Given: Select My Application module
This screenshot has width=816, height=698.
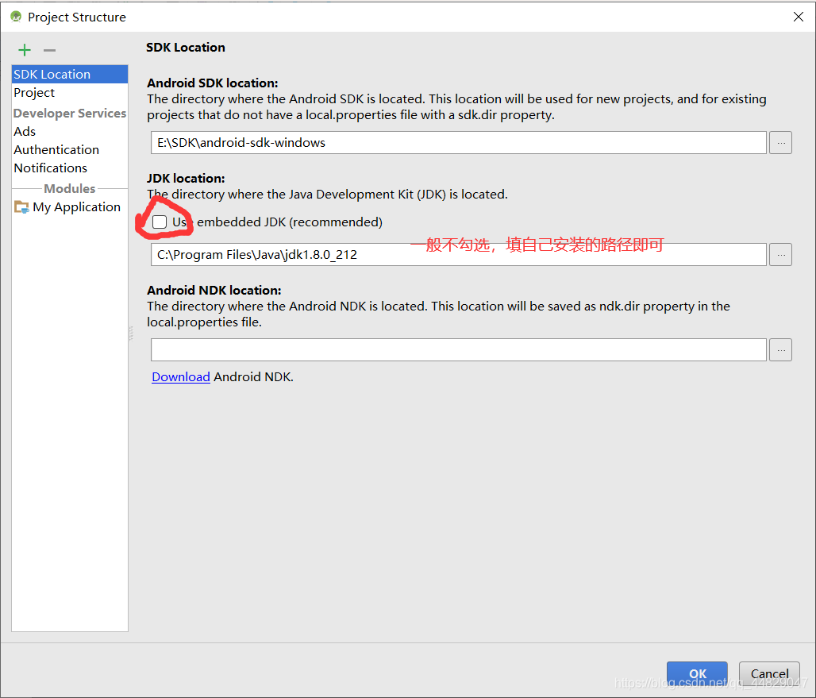Looking at the screenshot, I should [x=70, y=207].
